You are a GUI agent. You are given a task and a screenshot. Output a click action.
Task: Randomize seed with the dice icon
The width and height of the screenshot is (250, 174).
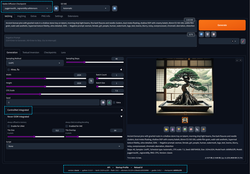click(103, 103)
